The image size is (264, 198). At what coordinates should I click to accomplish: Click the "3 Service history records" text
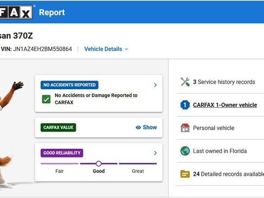(224, 82)
